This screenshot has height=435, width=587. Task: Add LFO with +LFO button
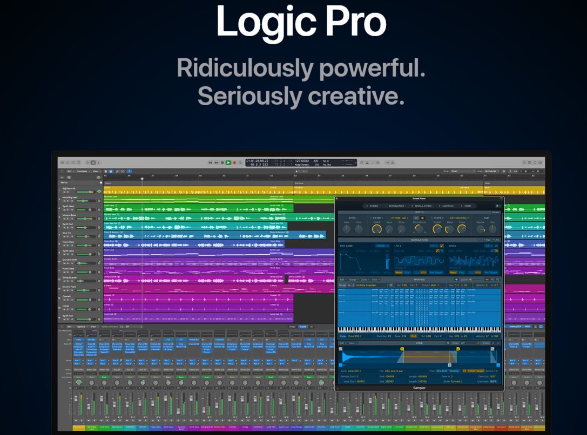(496, 240)
